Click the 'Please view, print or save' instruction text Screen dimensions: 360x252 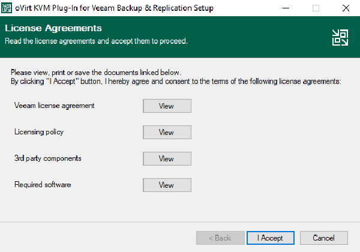pos(96,73)
